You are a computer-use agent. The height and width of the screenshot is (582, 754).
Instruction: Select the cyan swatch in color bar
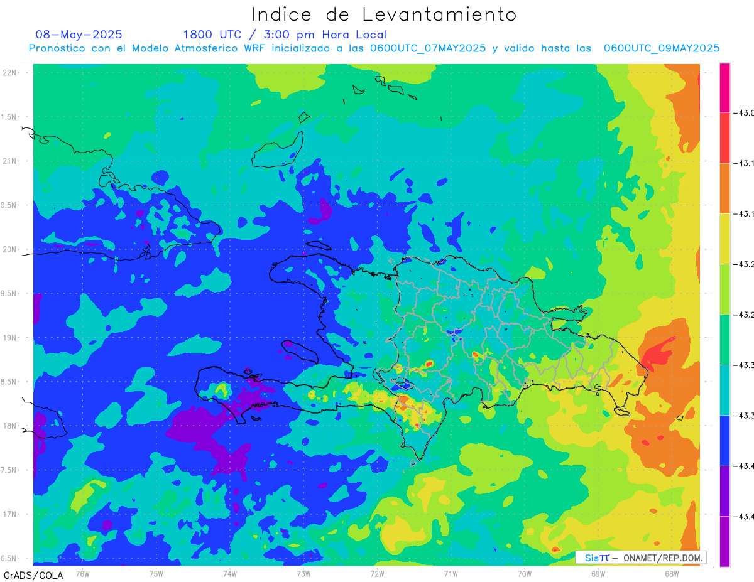(x=724, y=390)
